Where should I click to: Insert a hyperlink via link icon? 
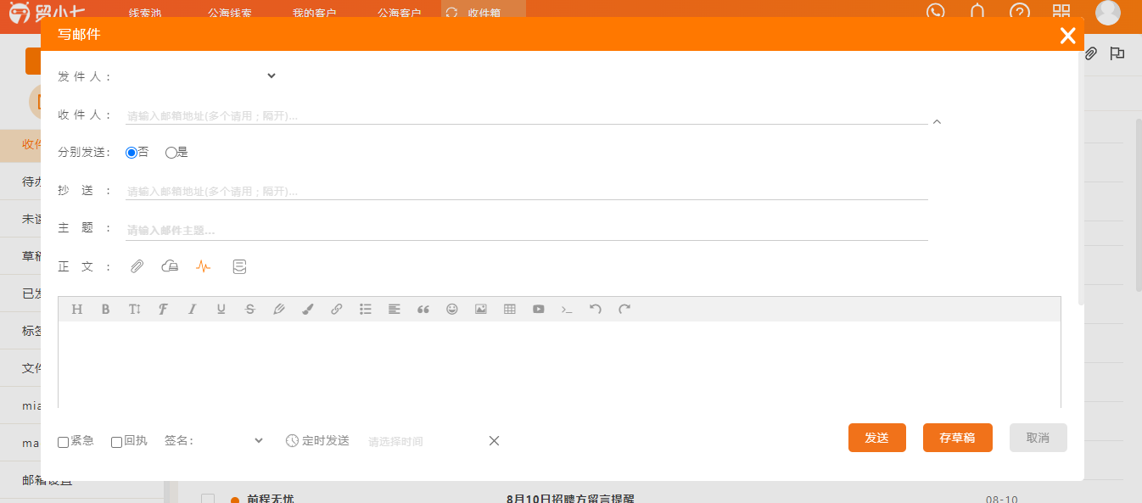[x=337, y=310]
